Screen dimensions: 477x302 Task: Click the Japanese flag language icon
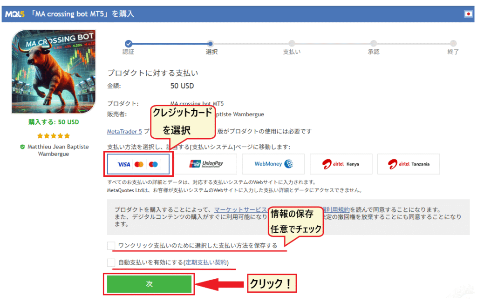(x=468, y=14)
